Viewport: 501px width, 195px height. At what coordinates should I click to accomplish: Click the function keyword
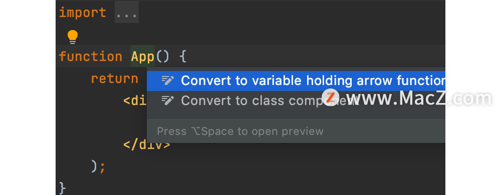tap(91, 56)
